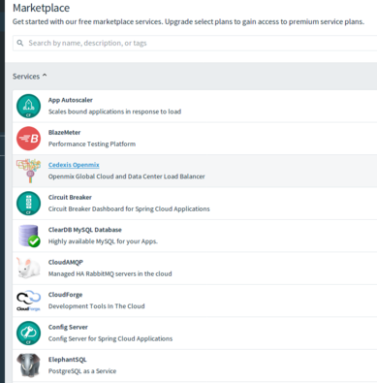This screenshot has width=377, height=383.
Task: Click the Config Server wrench icon
Action: (x=28, y=333)
